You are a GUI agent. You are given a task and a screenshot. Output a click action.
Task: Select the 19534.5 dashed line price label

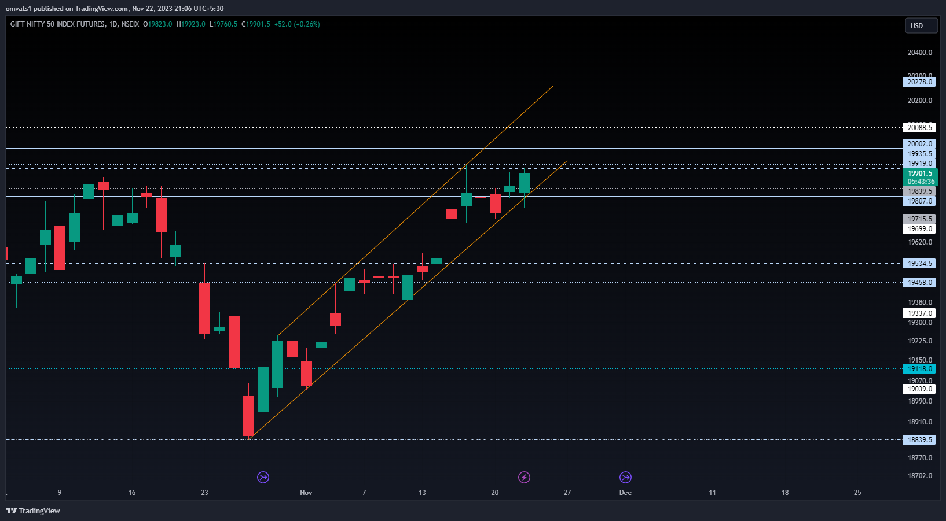pyautogui.click(x=919, y=264)
